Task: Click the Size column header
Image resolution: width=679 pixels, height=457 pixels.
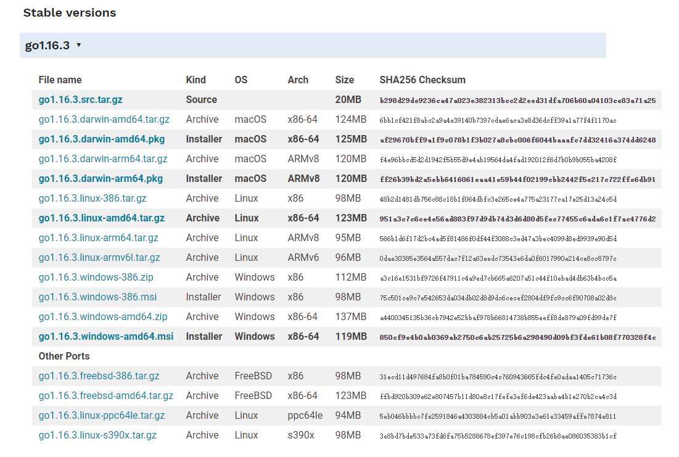Action: pos(344,80)
